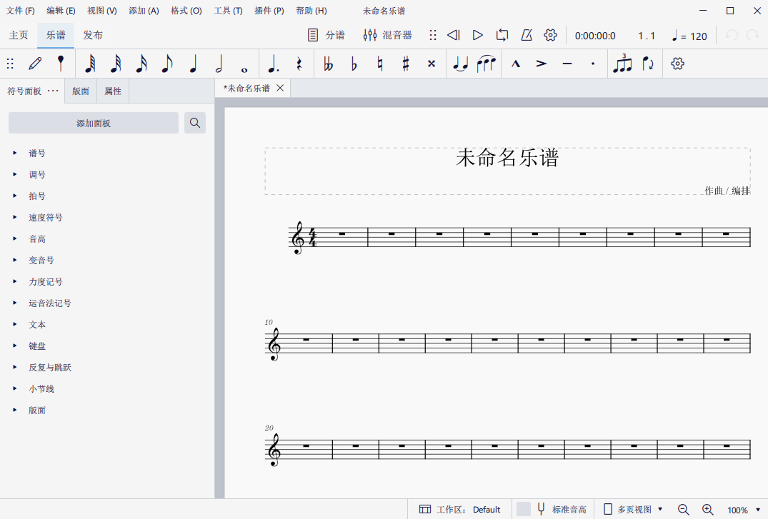
Task: Add tenuto articulation
Action: [x=567, y=64]
